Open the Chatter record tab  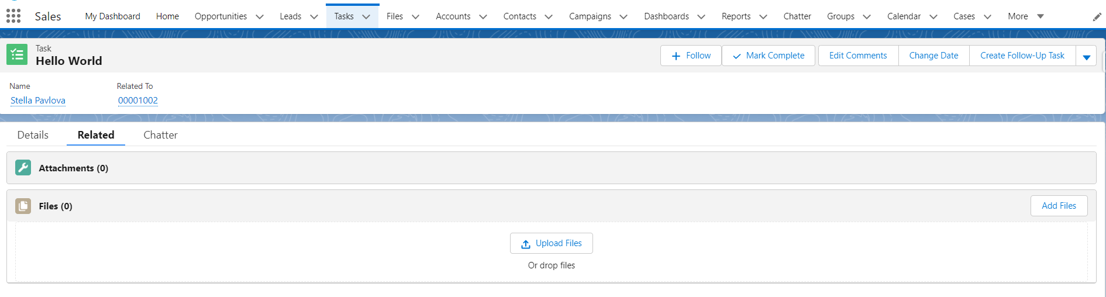pos(160,135)
